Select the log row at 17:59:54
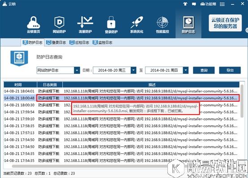 click(x=121, y=112)
